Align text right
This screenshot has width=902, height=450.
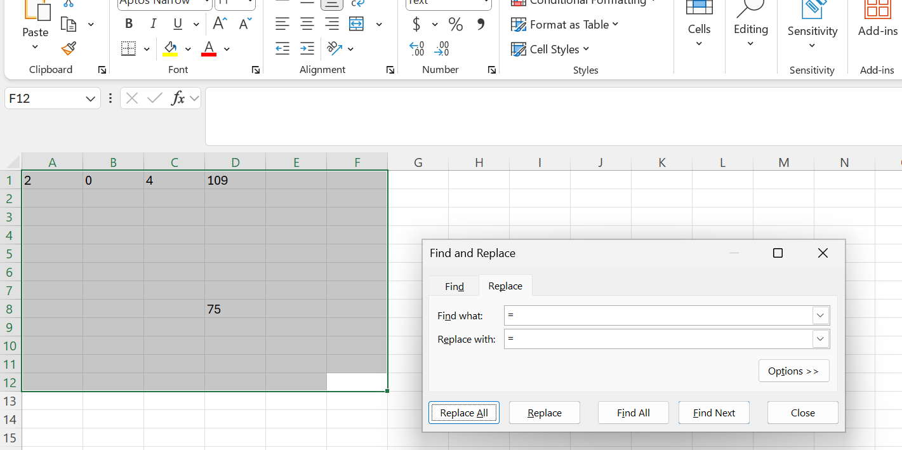click(x=332, y=24)
